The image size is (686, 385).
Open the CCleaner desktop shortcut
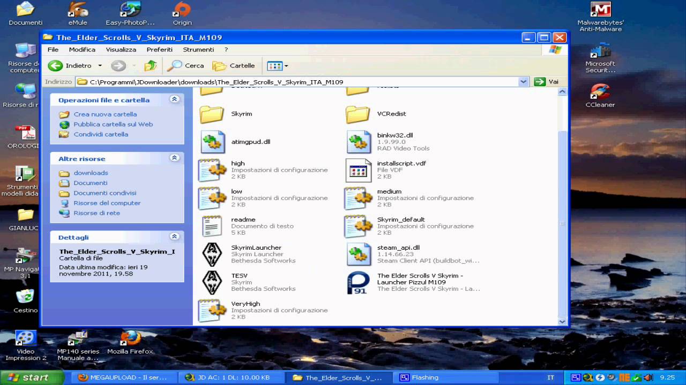600,96
